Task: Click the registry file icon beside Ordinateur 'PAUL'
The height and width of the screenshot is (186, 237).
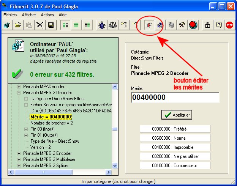Action: tap(18, 46)
